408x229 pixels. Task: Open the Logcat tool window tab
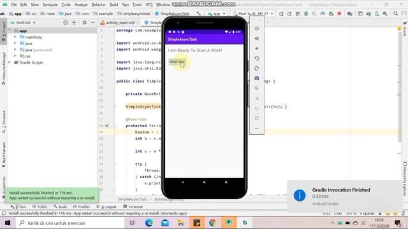106,207
